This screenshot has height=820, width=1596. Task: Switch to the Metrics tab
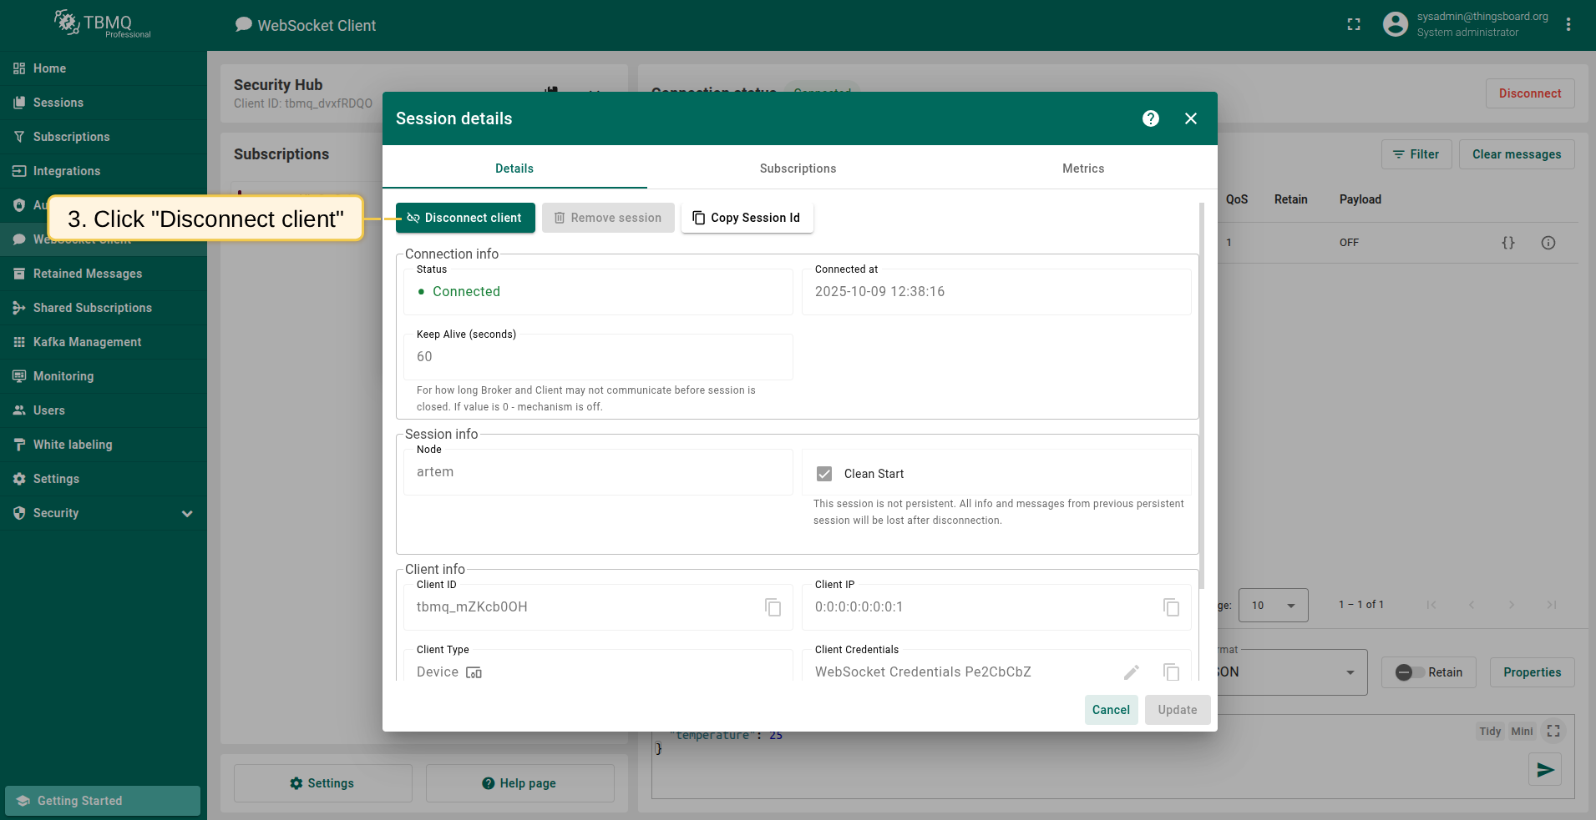[1082, 169]
